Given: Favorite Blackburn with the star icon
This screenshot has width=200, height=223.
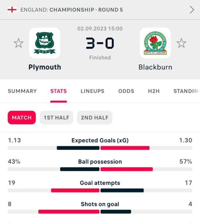Looking at the screenshot, I should [x=181, y=43].
